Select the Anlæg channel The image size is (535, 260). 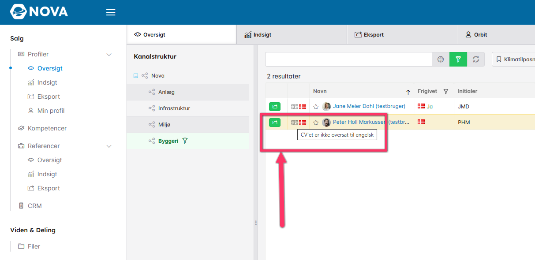click(188, 92)
